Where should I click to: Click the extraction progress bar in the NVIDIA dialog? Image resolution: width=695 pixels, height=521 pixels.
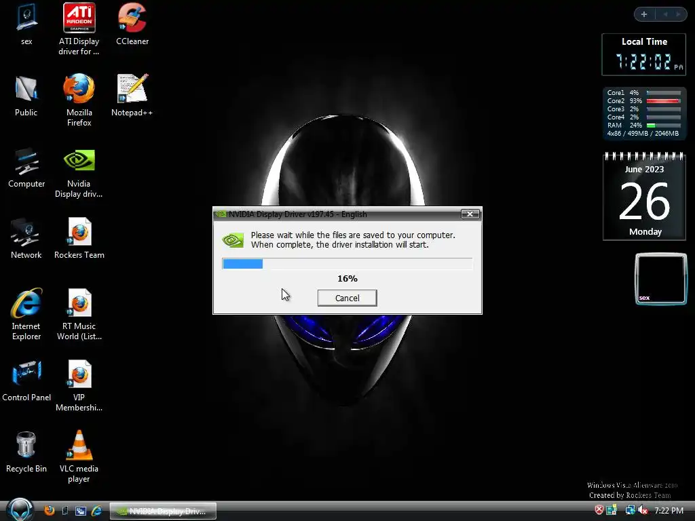[x=347, y=264]
